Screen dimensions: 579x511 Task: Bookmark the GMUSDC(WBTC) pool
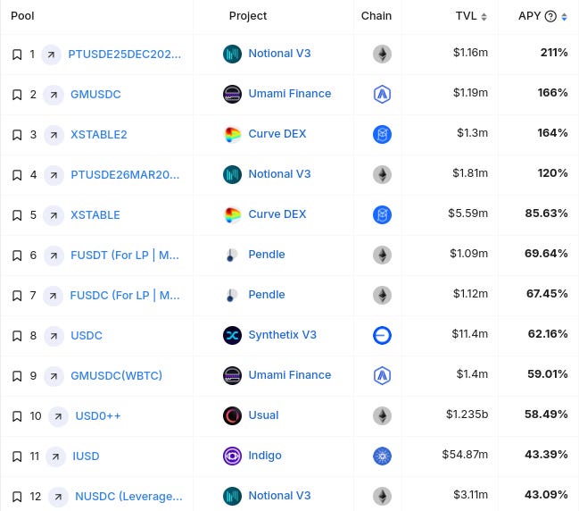click(17, 376)
